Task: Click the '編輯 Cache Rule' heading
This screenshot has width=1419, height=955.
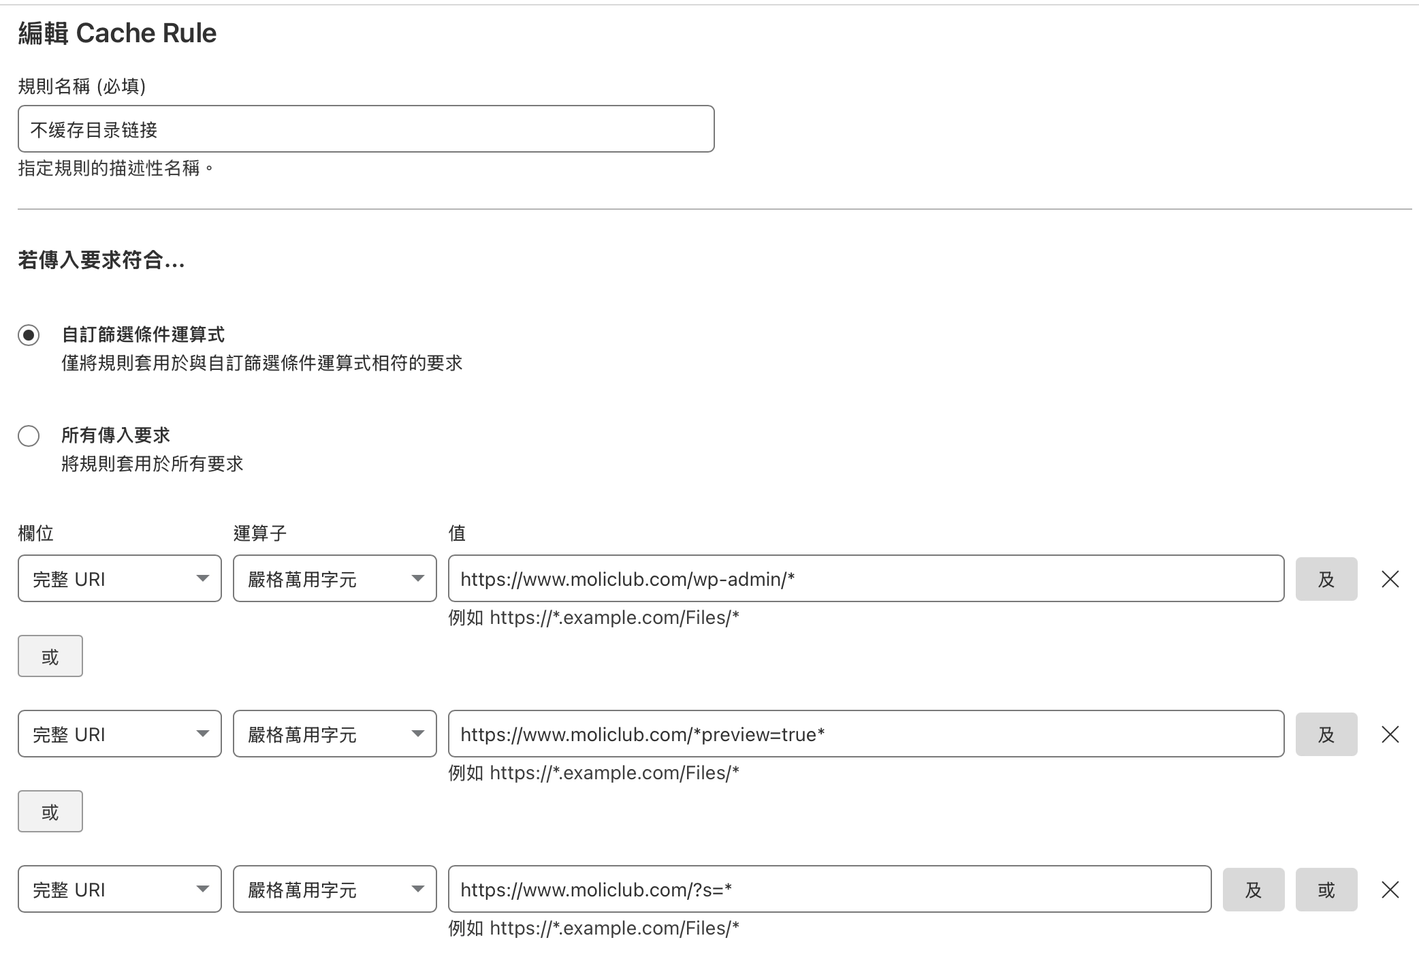Action: pos(117,33)
